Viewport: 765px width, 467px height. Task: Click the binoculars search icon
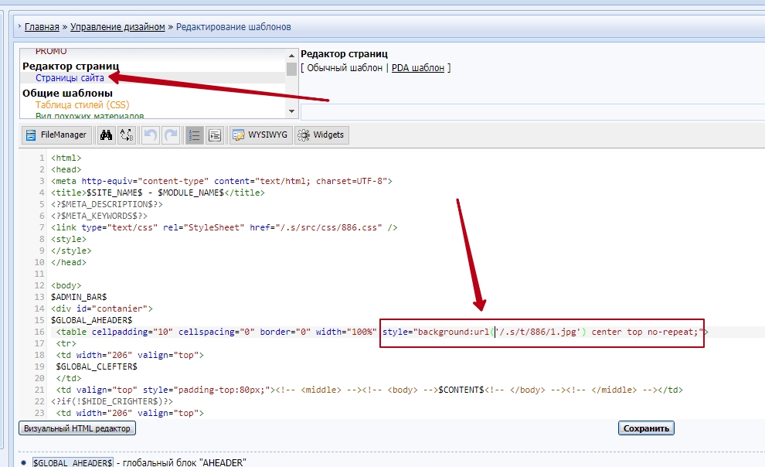107,135
